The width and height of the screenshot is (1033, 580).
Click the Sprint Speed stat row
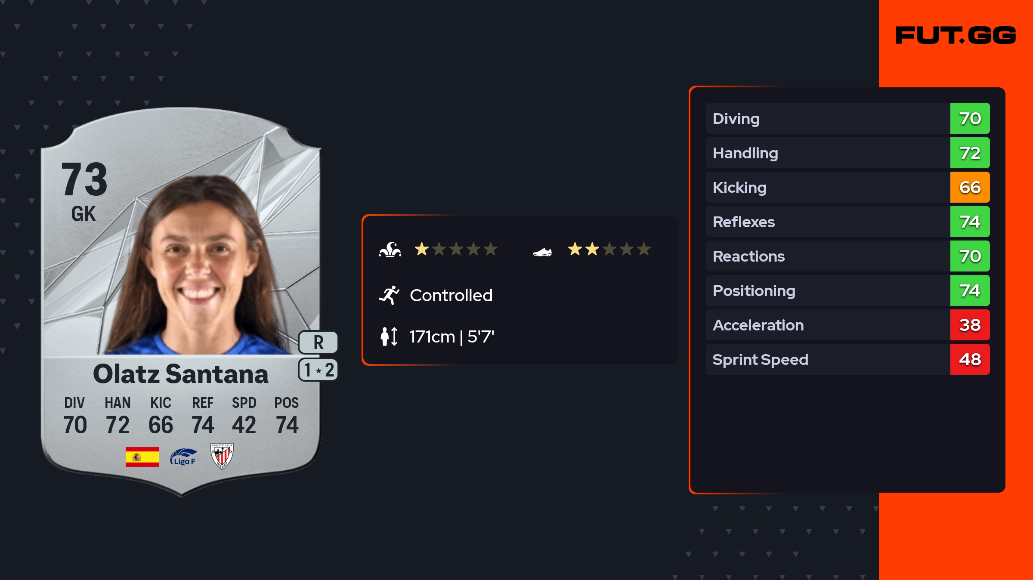click(x=827, y=359)
